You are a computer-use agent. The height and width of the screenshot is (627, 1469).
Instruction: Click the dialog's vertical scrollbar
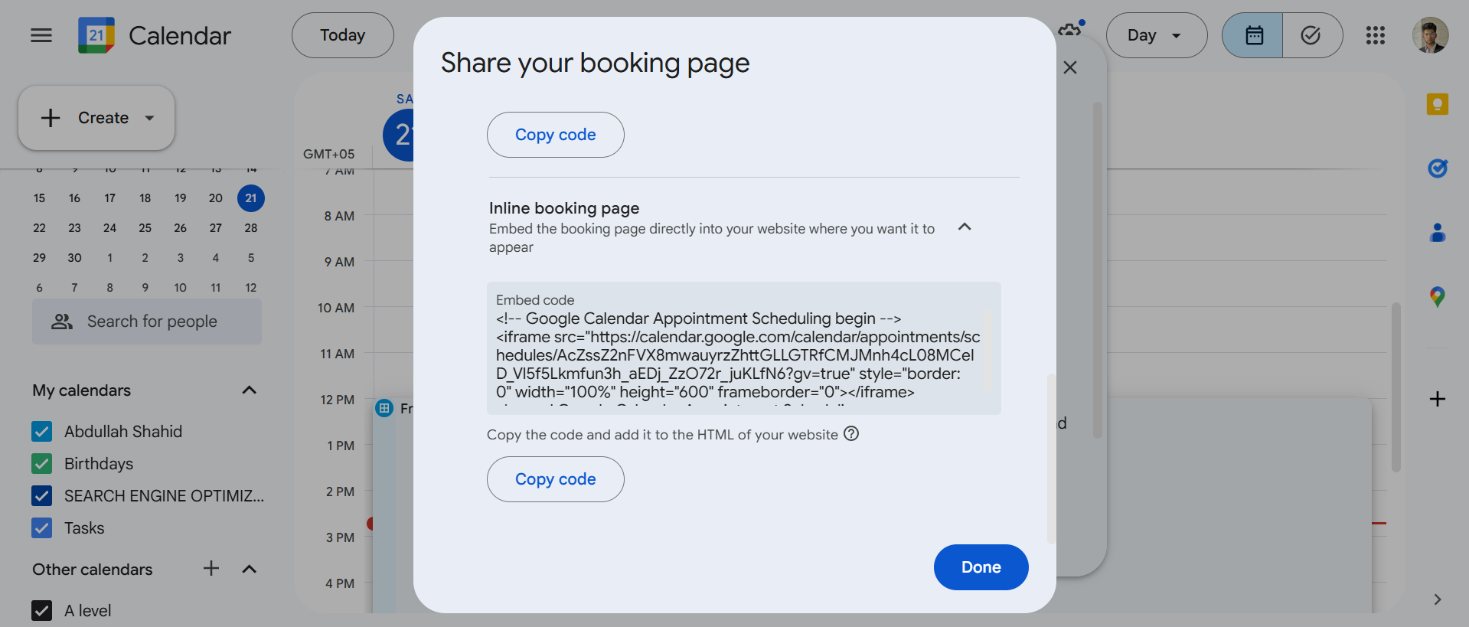pos(1051,458)
